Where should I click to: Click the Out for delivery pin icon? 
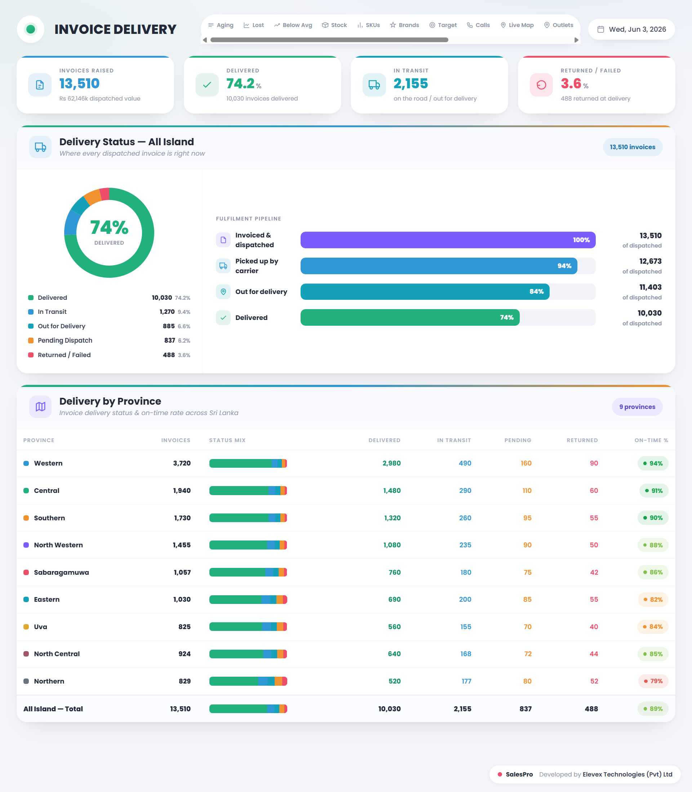(x=223, y=292)
